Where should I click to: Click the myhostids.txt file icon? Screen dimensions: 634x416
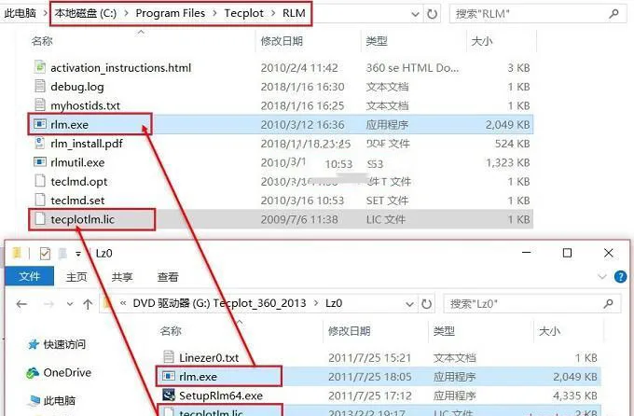(39, 104)
